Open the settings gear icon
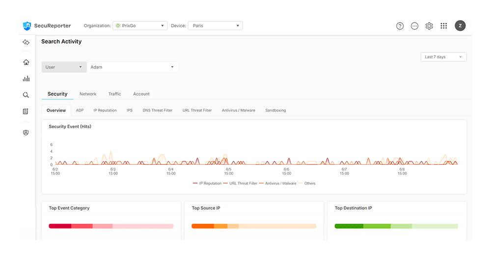Image resolution: width=491 pixels, height=260 pixels. [429, 26]
